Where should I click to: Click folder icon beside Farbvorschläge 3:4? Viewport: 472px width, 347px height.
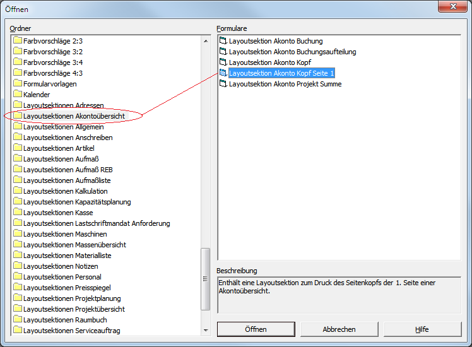tap(18, 62)
